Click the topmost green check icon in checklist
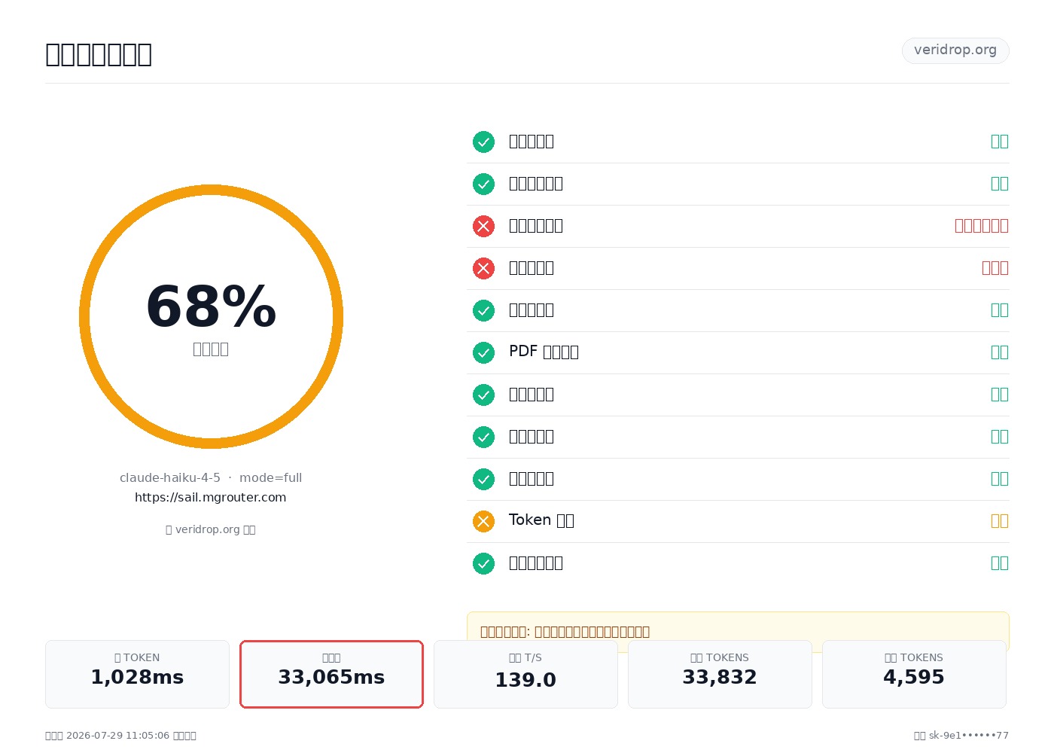 click(x=483, y=142)
